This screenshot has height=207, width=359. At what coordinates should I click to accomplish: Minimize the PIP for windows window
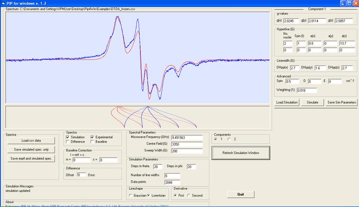(x=343, y=3)
